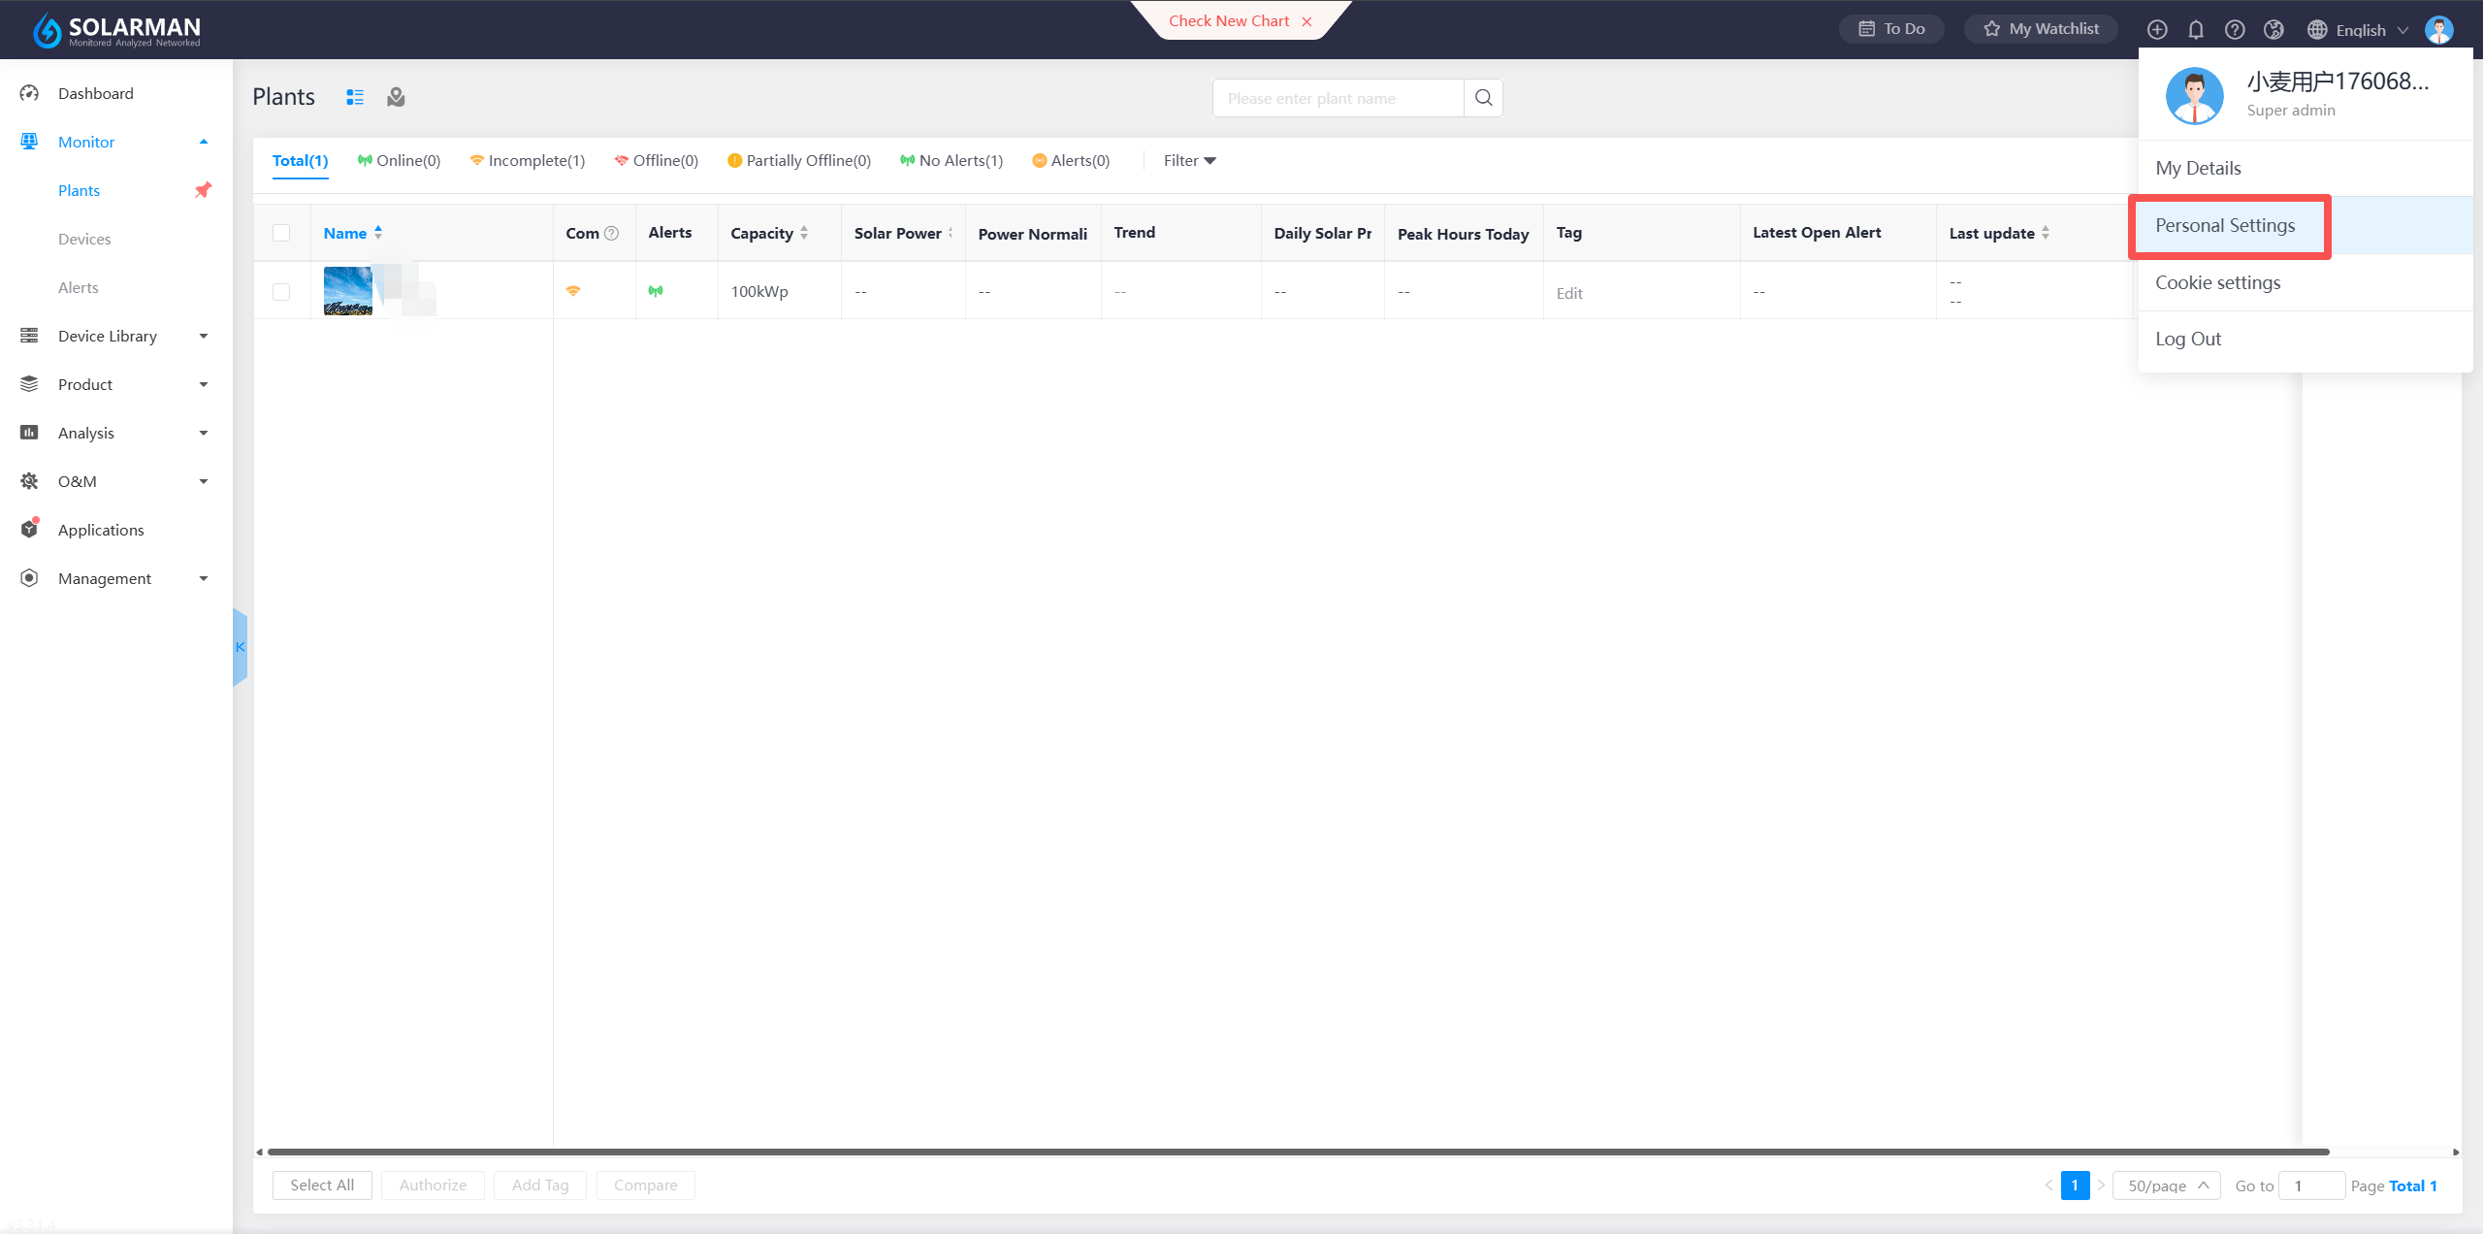Click Log Out in the user menu
Viewport: 2483px width, 1234px height.
[x=2188, y=339]
